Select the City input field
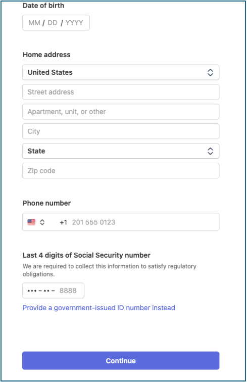The height and width of the screenshot is (382, 247). pos(121,131)
